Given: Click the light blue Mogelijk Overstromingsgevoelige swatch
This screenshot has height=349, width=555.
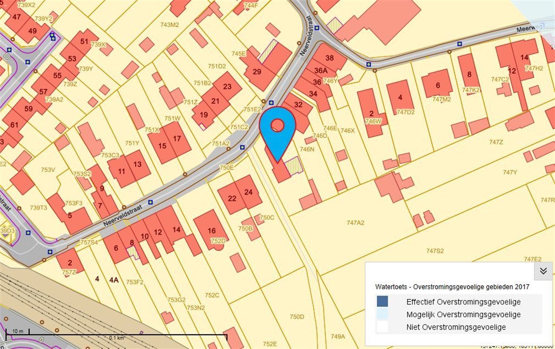Looking at the screenshot, I should tap(382, 314).
